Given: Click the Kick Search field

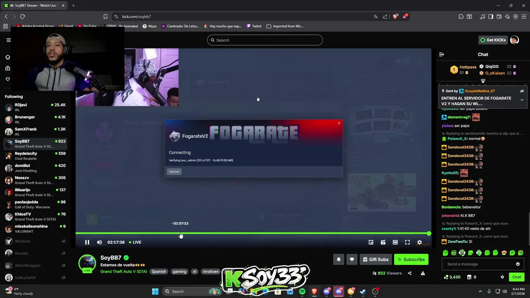Looking at the screenshot, I should click(265, 40).
